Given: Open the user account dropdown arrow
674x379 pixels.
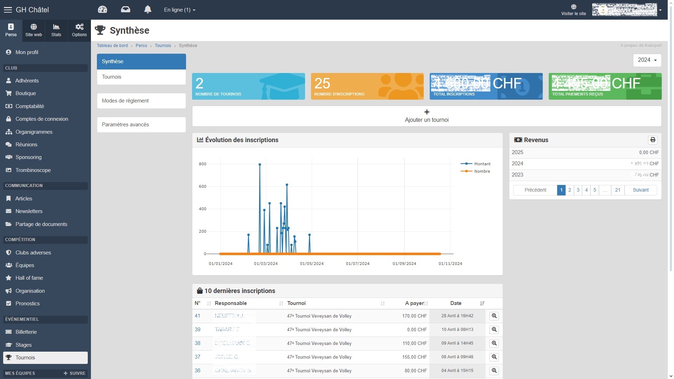Looking at the screenshot, I should [660, 10].
